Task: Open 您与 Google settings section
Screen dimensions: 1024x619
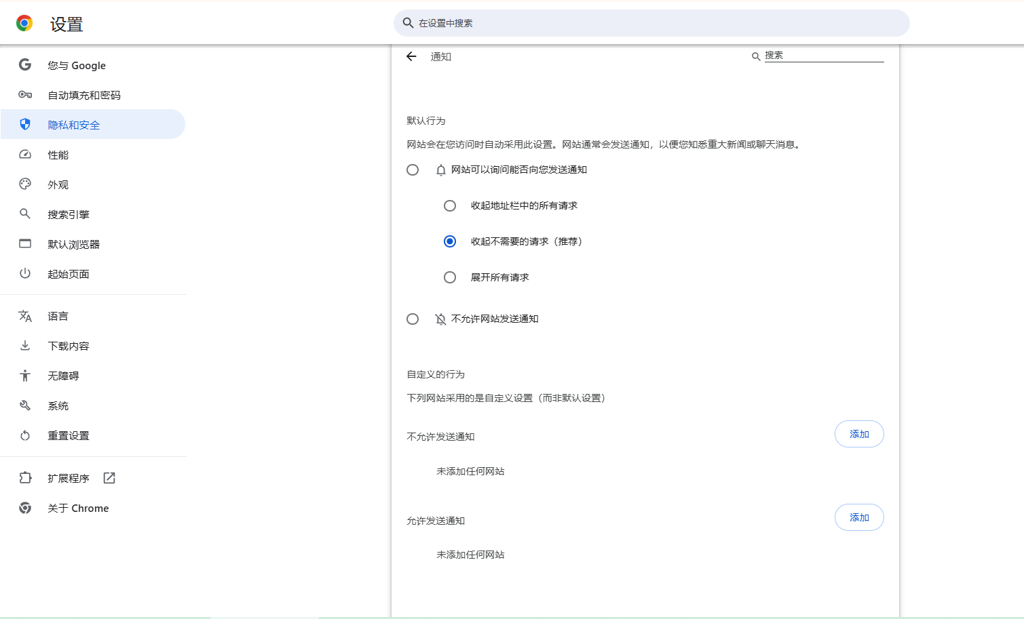Action: point(93,65)
